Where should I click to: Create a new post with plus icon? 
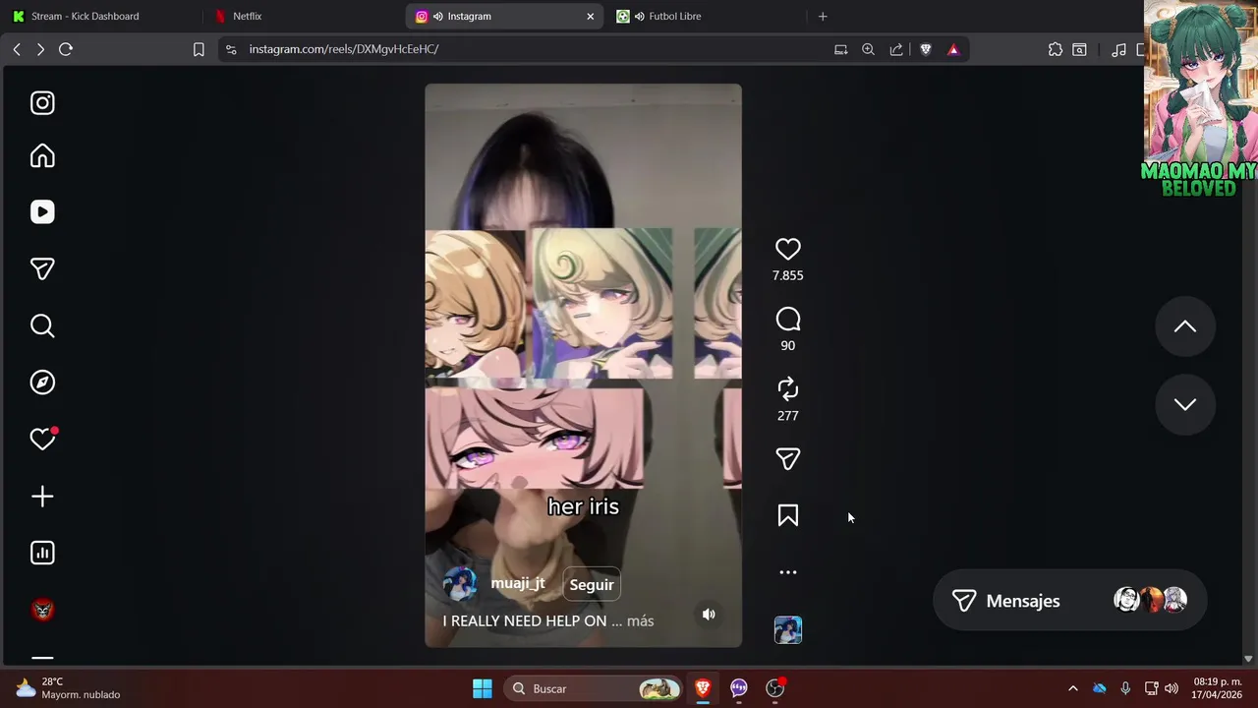point(42,497)
